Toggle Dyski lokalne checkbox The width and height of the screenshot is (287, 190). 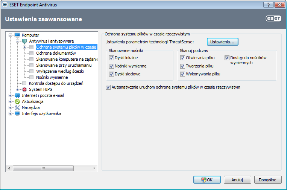[x=111, y=58]
